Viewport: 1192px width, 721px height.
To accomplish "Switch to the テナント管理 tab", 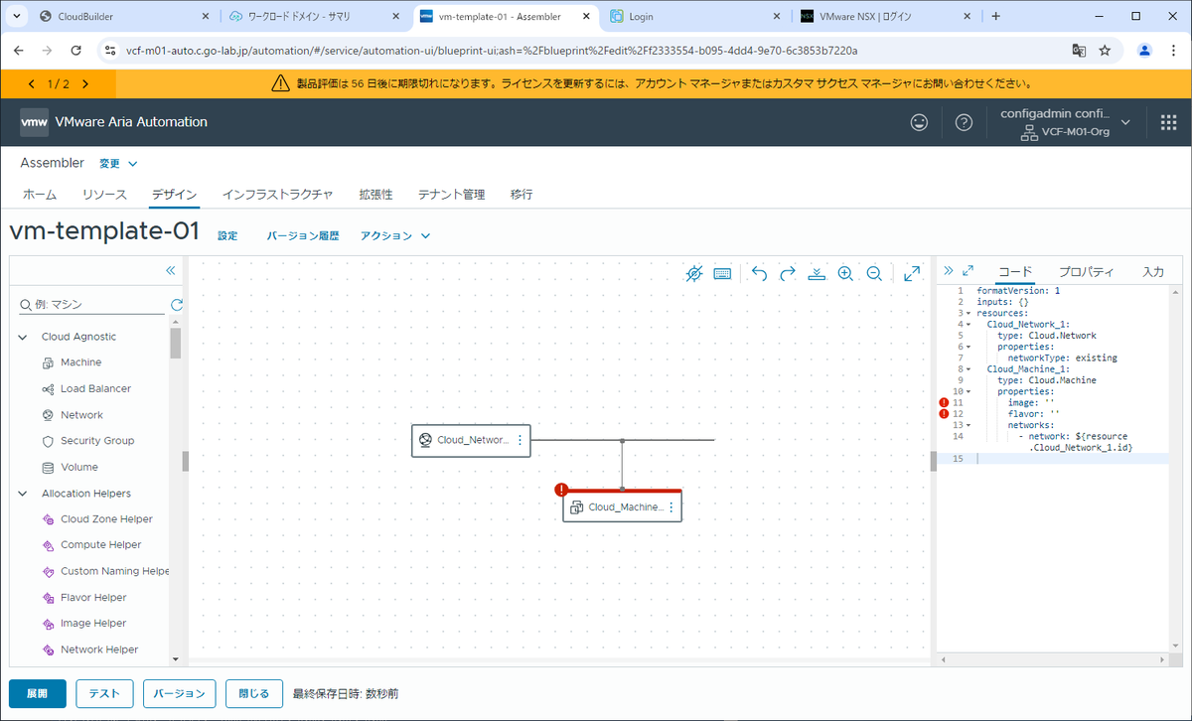I will pos(451,195).
